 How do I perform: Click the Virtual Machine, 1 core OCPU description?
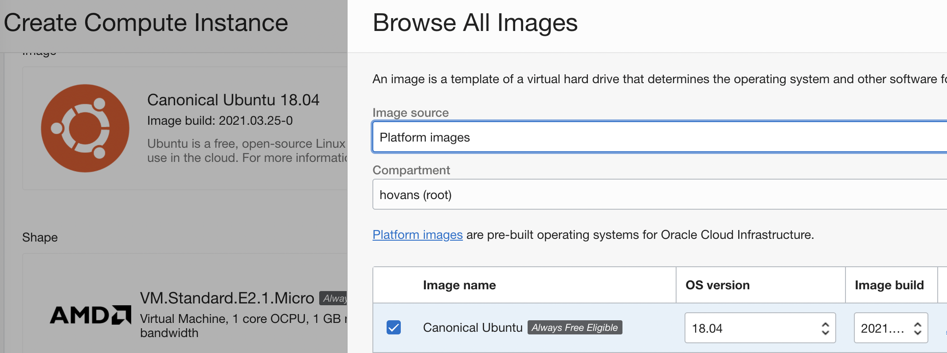(x=244, y=326)
